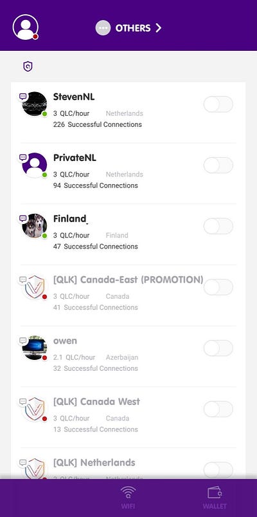Toggle the [QLK] Canada West switch
Screen dimensions: 257x517
pyautogui.click(x=218, y=409)
